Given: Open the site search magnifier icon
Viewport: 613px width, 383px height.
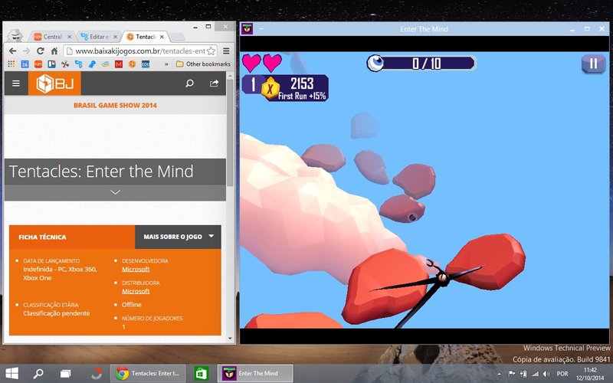Looking at the screenshot, I should click(189, 83).
